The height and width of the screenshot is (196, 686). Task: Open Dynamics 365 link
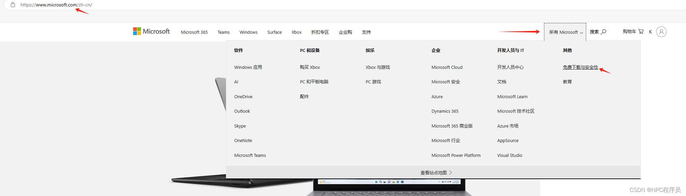pos(445,111)
